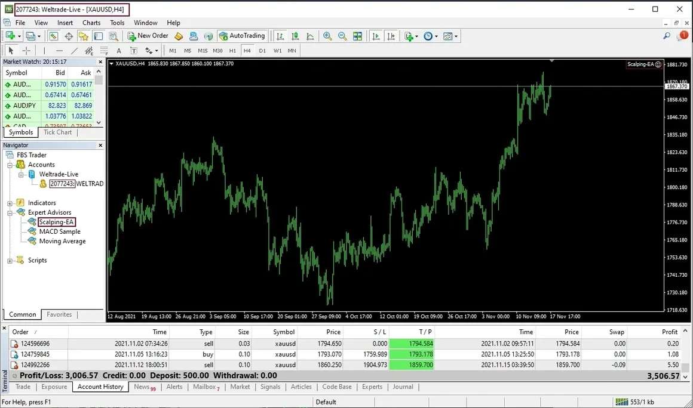Close the Navigator panel

click(100, 145)
